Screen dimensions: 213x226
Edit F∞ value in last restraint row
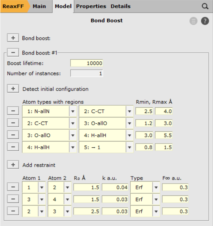tap(175, 211)
